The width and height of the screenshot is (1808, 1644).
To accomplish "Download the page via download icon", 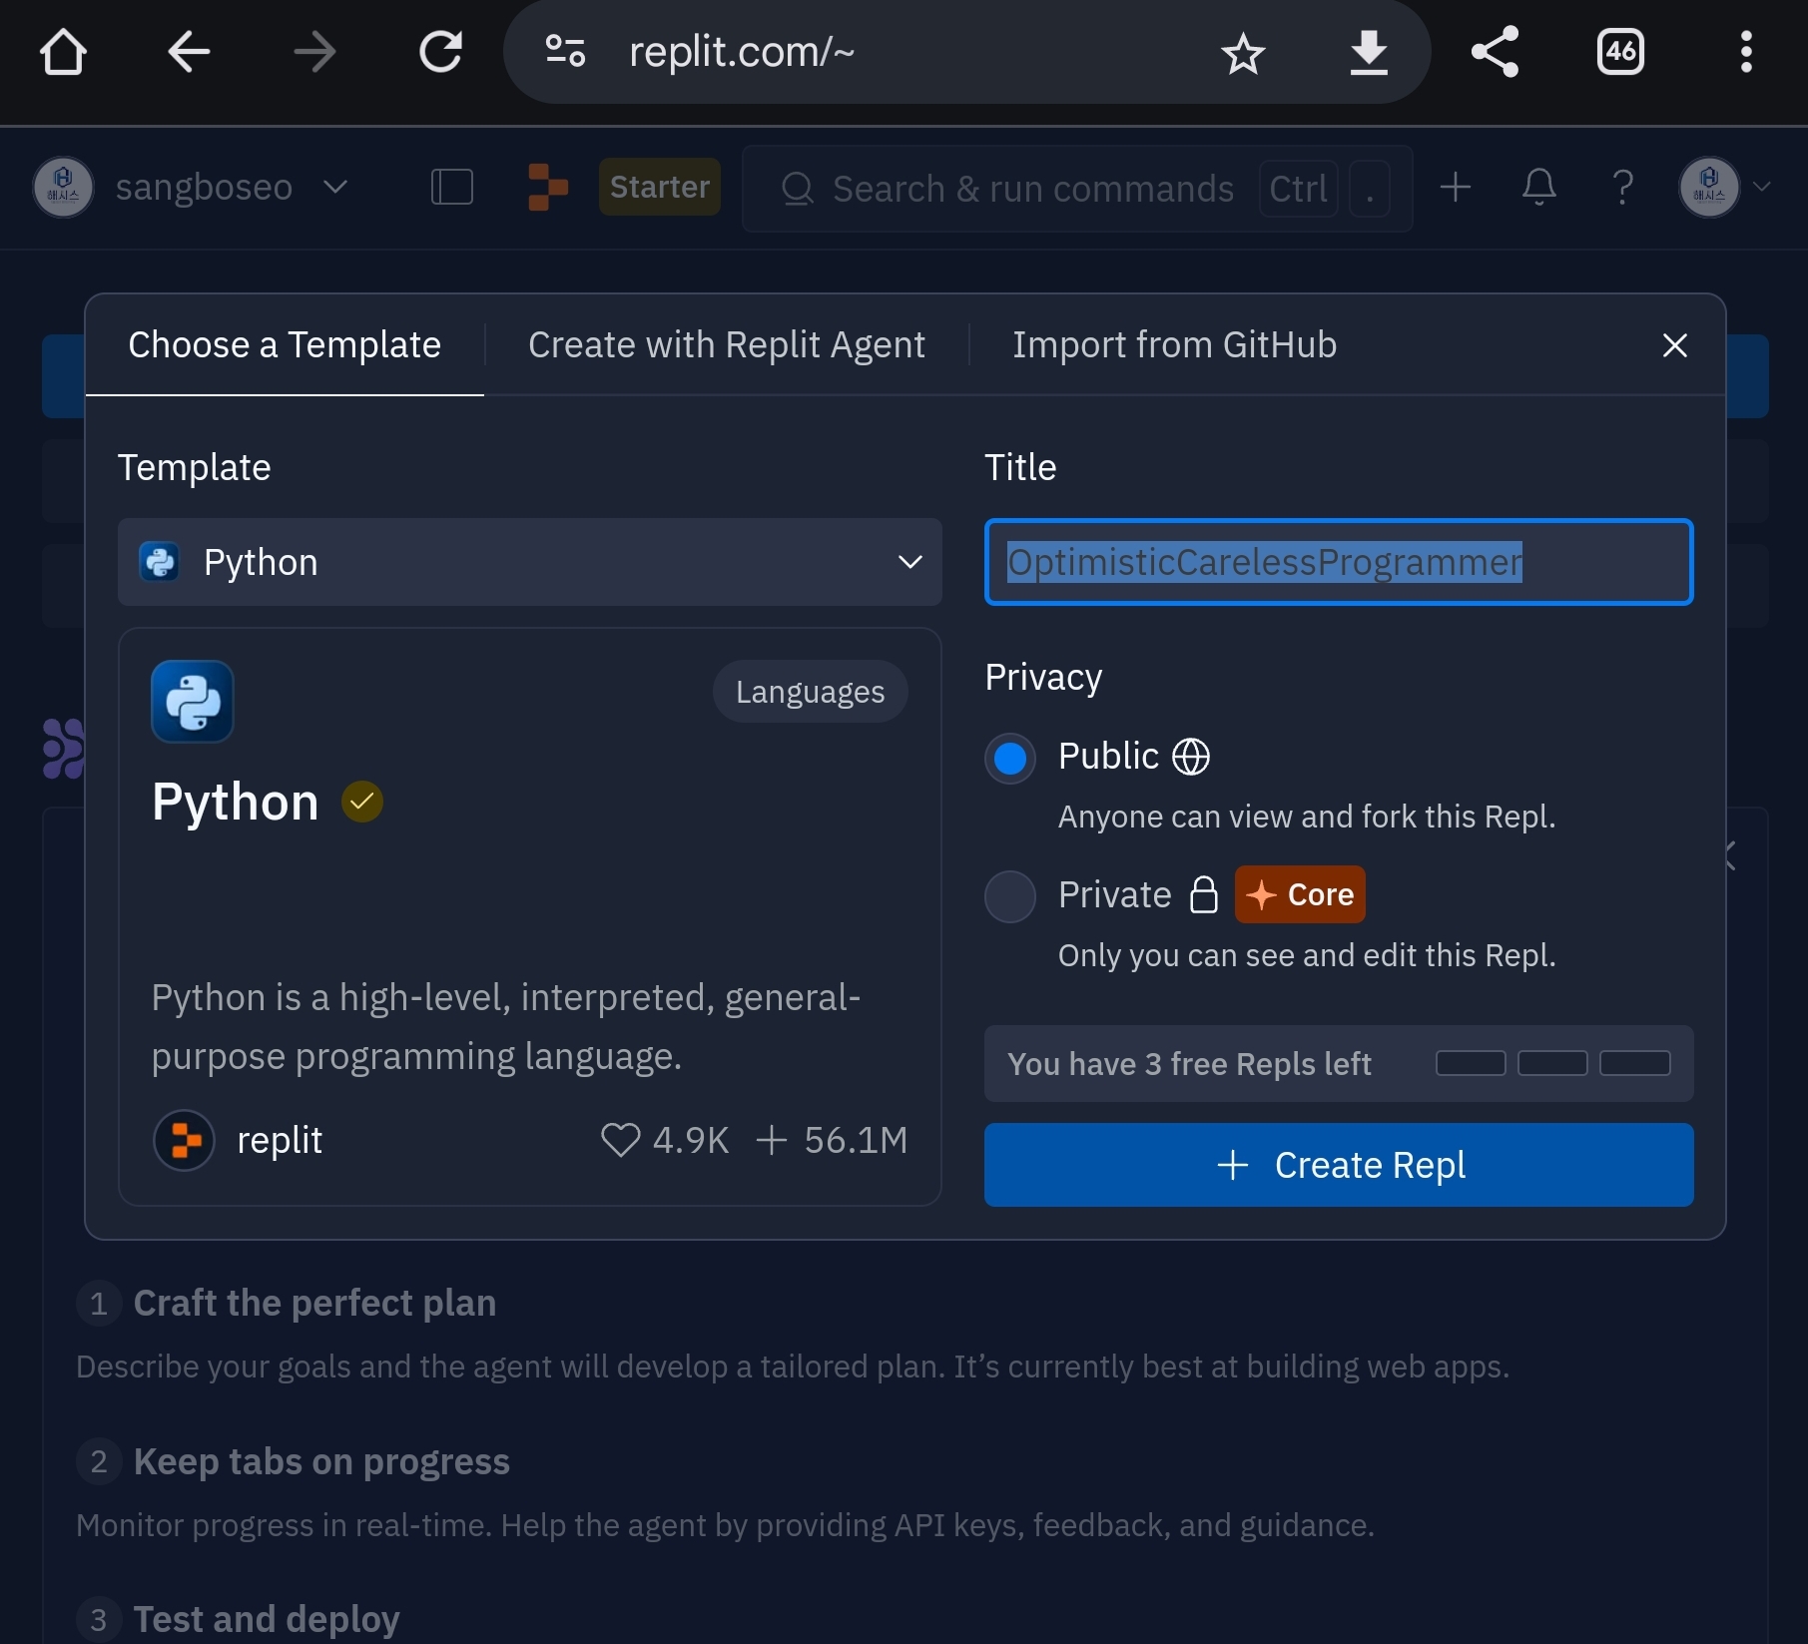I will pyautogui.click(x=1369, y=52).
